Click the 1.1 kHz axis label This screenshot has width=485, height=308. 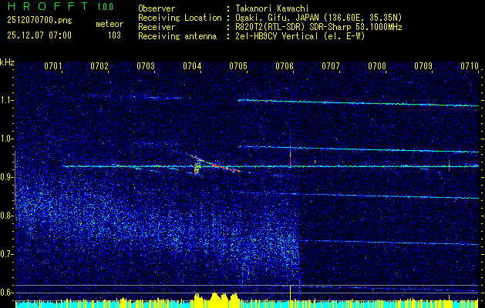point(6,100)
